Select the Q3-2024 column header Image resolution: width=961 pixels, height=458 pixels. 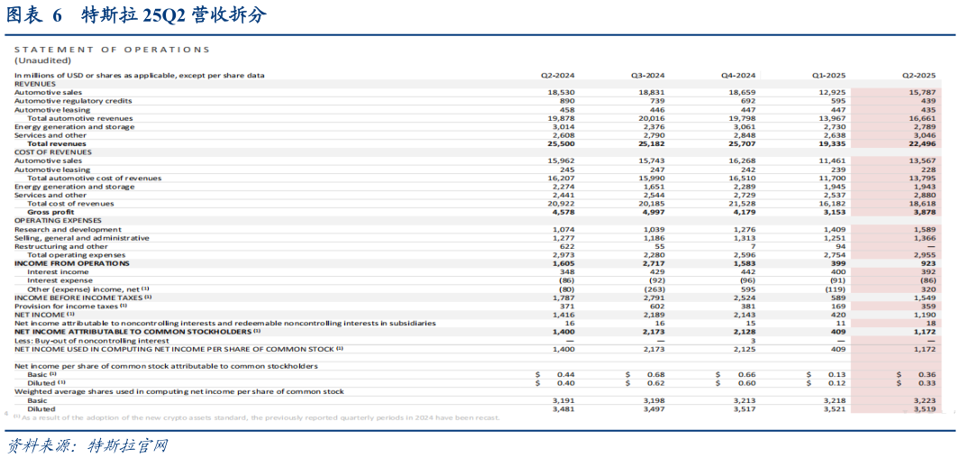tap(647, 75)
